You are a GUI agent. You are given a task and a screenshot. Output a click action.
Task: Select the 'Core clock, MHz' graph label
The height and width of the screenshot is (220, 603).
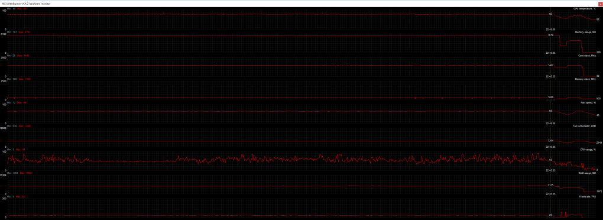pyautogui.click(x=587, y=56)
